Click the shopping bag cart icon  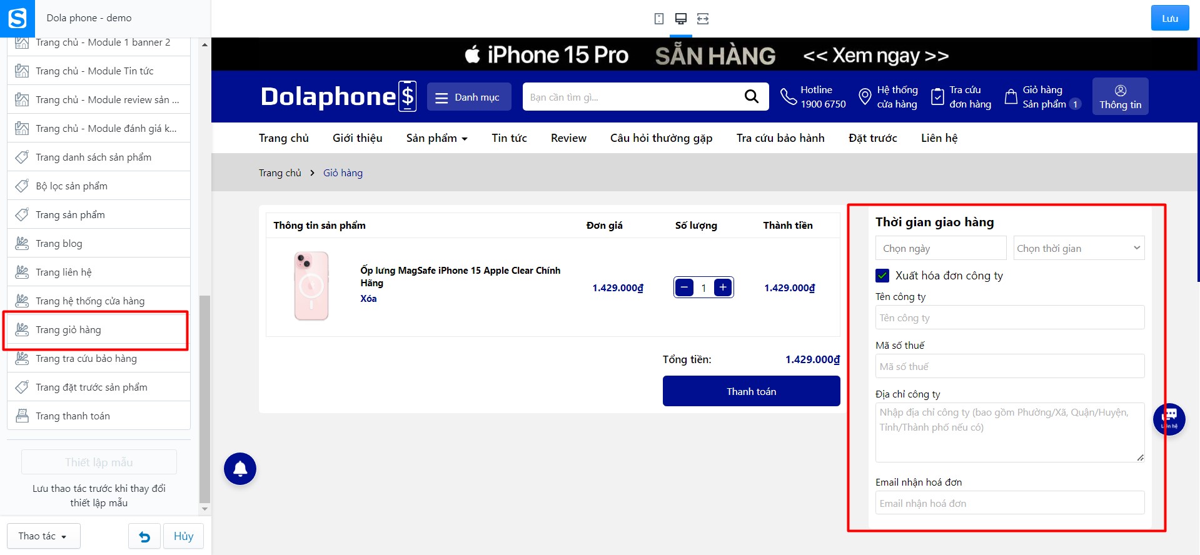1011,96
